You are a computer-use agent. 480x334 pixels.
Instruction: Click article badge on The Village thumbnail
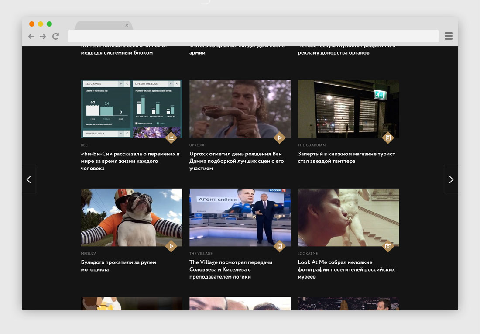click(x=279, y=246)
